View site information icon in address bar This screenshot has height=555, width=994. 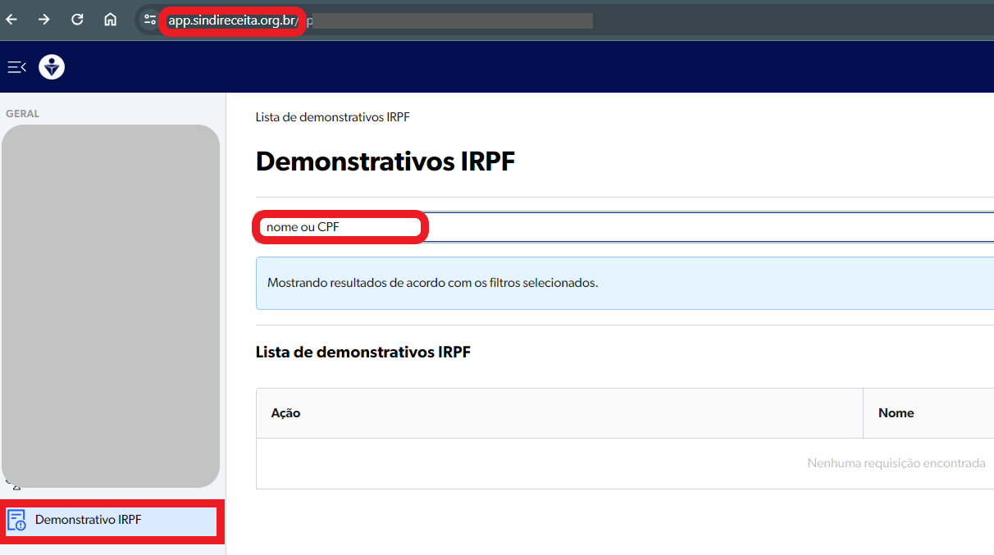click(x=149, y=20)
